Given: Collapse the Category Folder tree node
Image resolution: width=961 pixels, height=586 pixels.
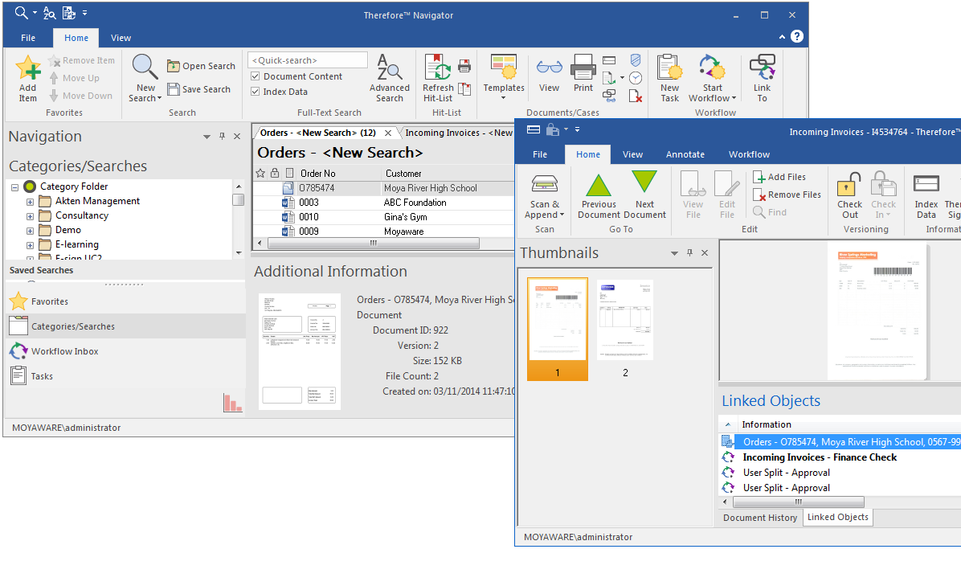Looking at the screenshot, I should 14,186.
